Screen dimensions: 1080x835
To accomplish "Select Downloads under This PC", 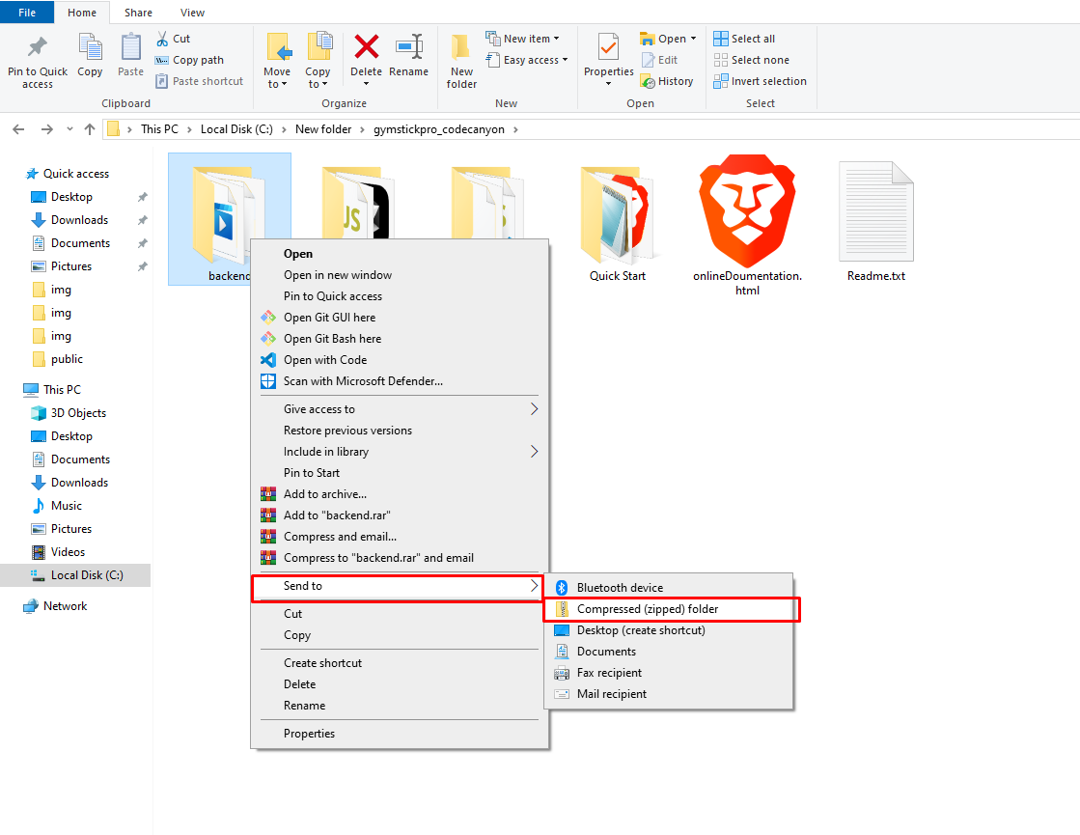I will tap(79, 483).
